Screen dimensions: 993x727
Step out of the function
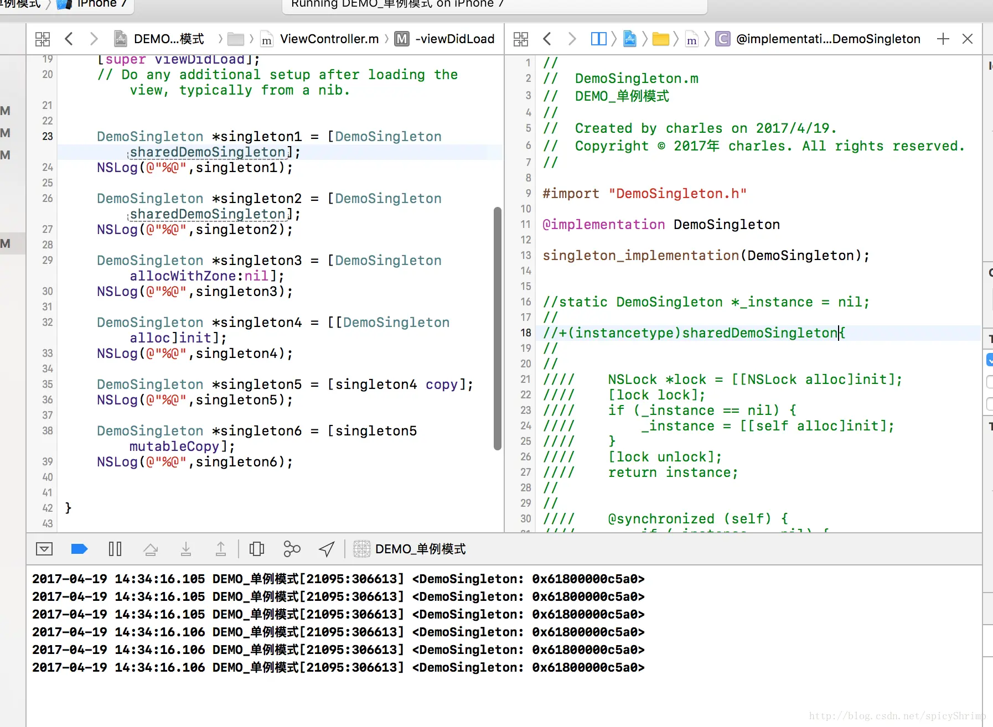click(220, 549)
